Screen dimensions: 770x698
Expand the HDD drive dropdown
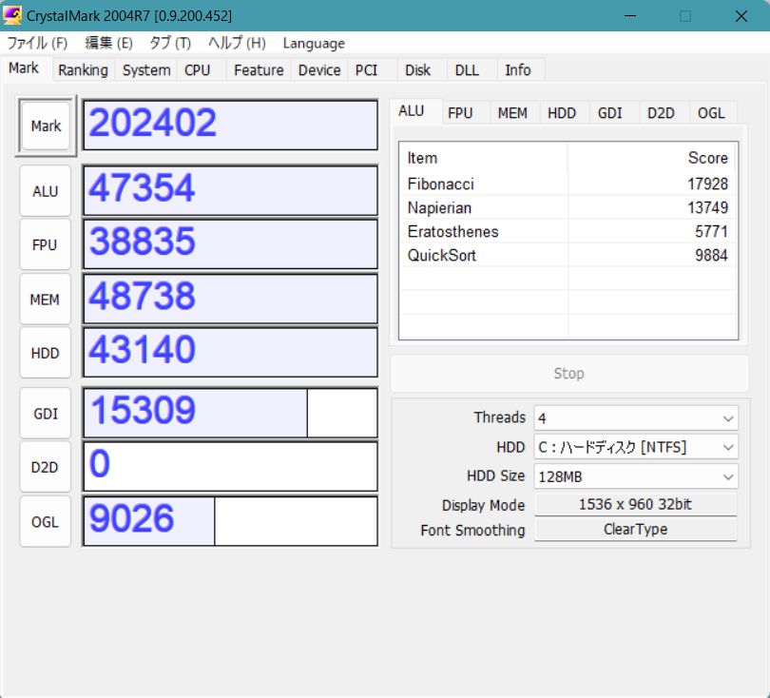pyautogui.click(x=636, y=448)
